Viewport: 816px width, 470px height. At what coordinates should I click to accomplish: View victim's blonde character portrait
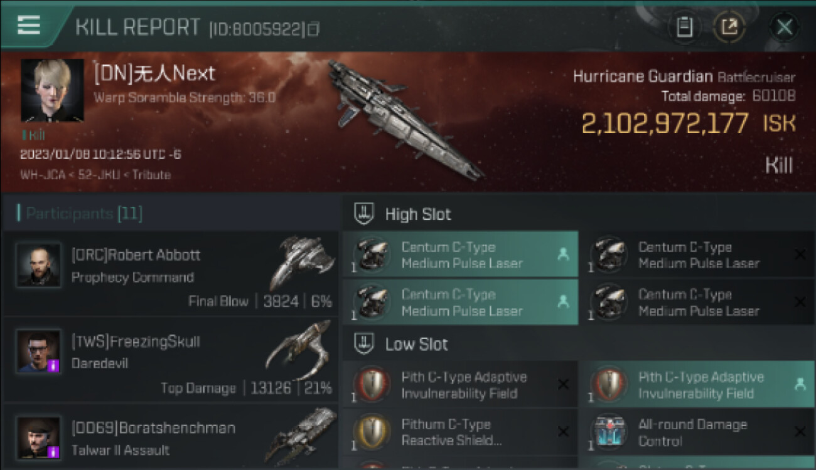53,90
